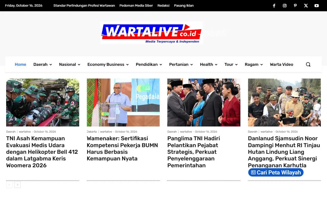Viewport: 327px width, 204px height.
Task: Open the Pasang Iklan link
Action: [184, 6]
